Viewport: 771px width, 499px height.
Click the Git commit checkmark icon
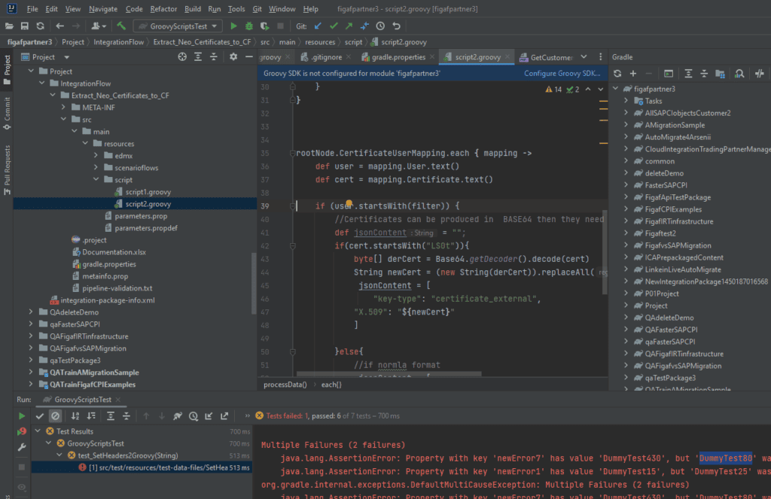[x=334, y=26]
